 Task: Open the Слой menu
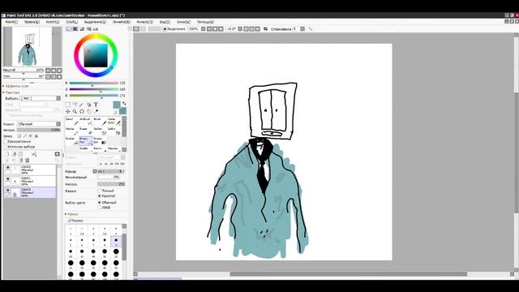coord(71,22)
